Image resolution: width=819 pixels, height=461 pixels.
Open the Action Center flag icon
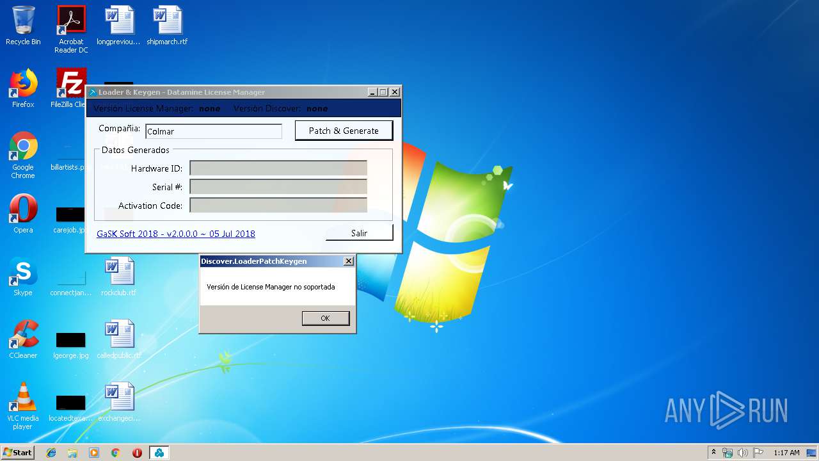point(758,453)
